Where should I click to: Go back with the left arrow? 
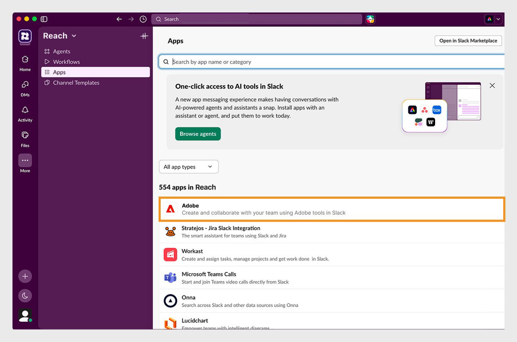point(119,19)
